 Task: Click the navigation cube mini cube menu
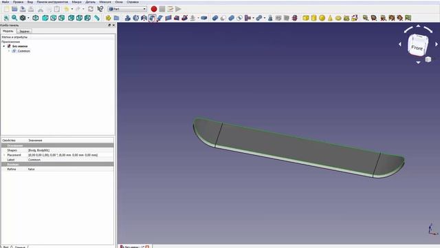(428, 59)
